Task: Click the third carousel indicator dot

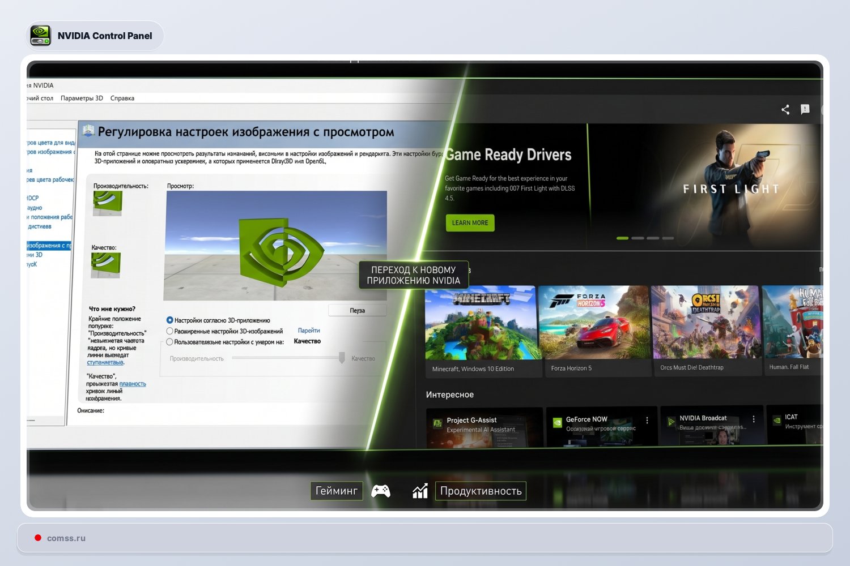Action: 653,238
